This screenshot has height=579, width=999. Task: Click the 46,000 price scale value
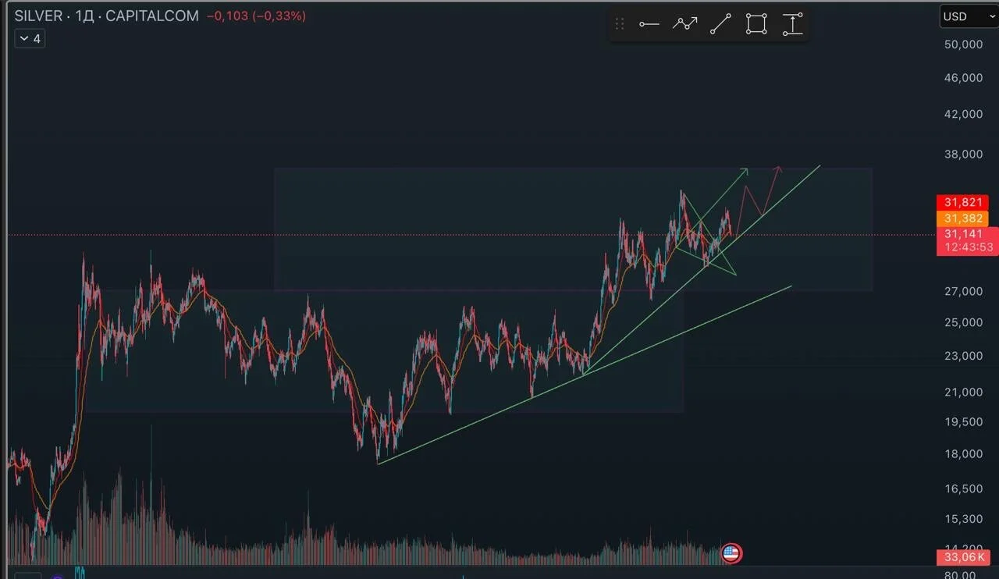click(963, 78)
